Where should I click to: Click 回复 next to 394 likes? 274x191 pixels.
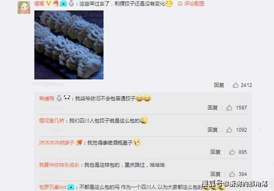[215, 174]
